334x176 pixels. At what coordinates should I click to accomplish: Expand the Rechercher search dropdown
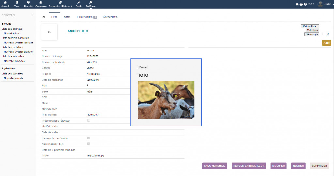coord(32,15)
